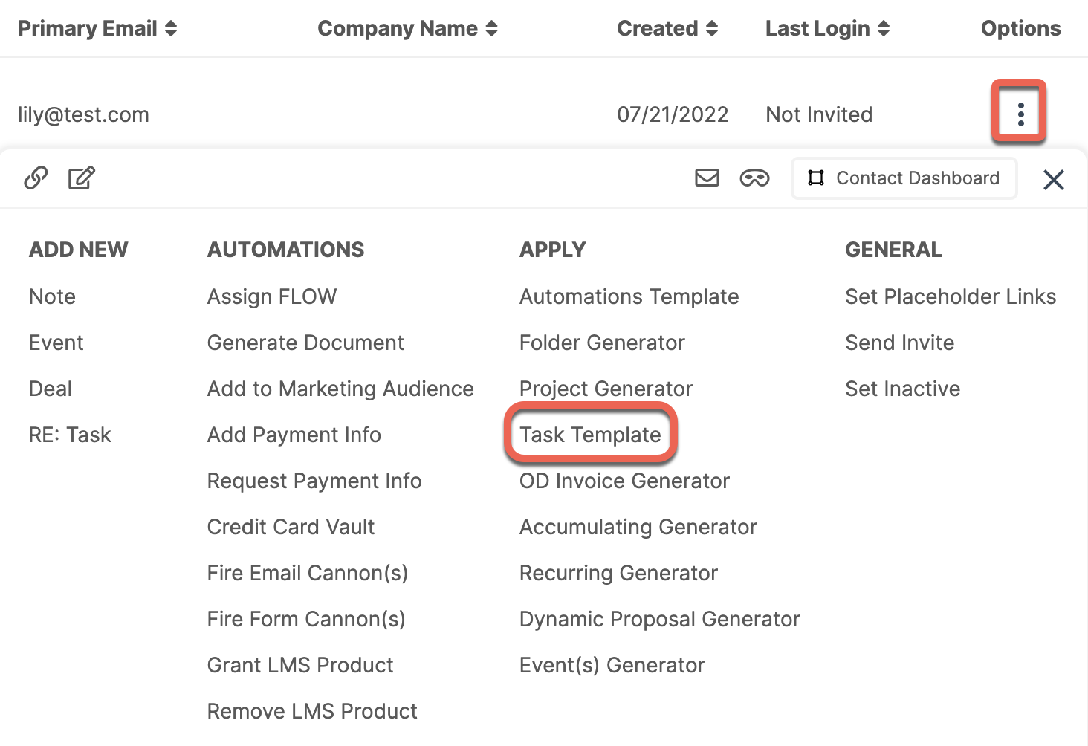Apply OD Invoice Generator
The image size is (1088, 746).
(x=624, y=481)
